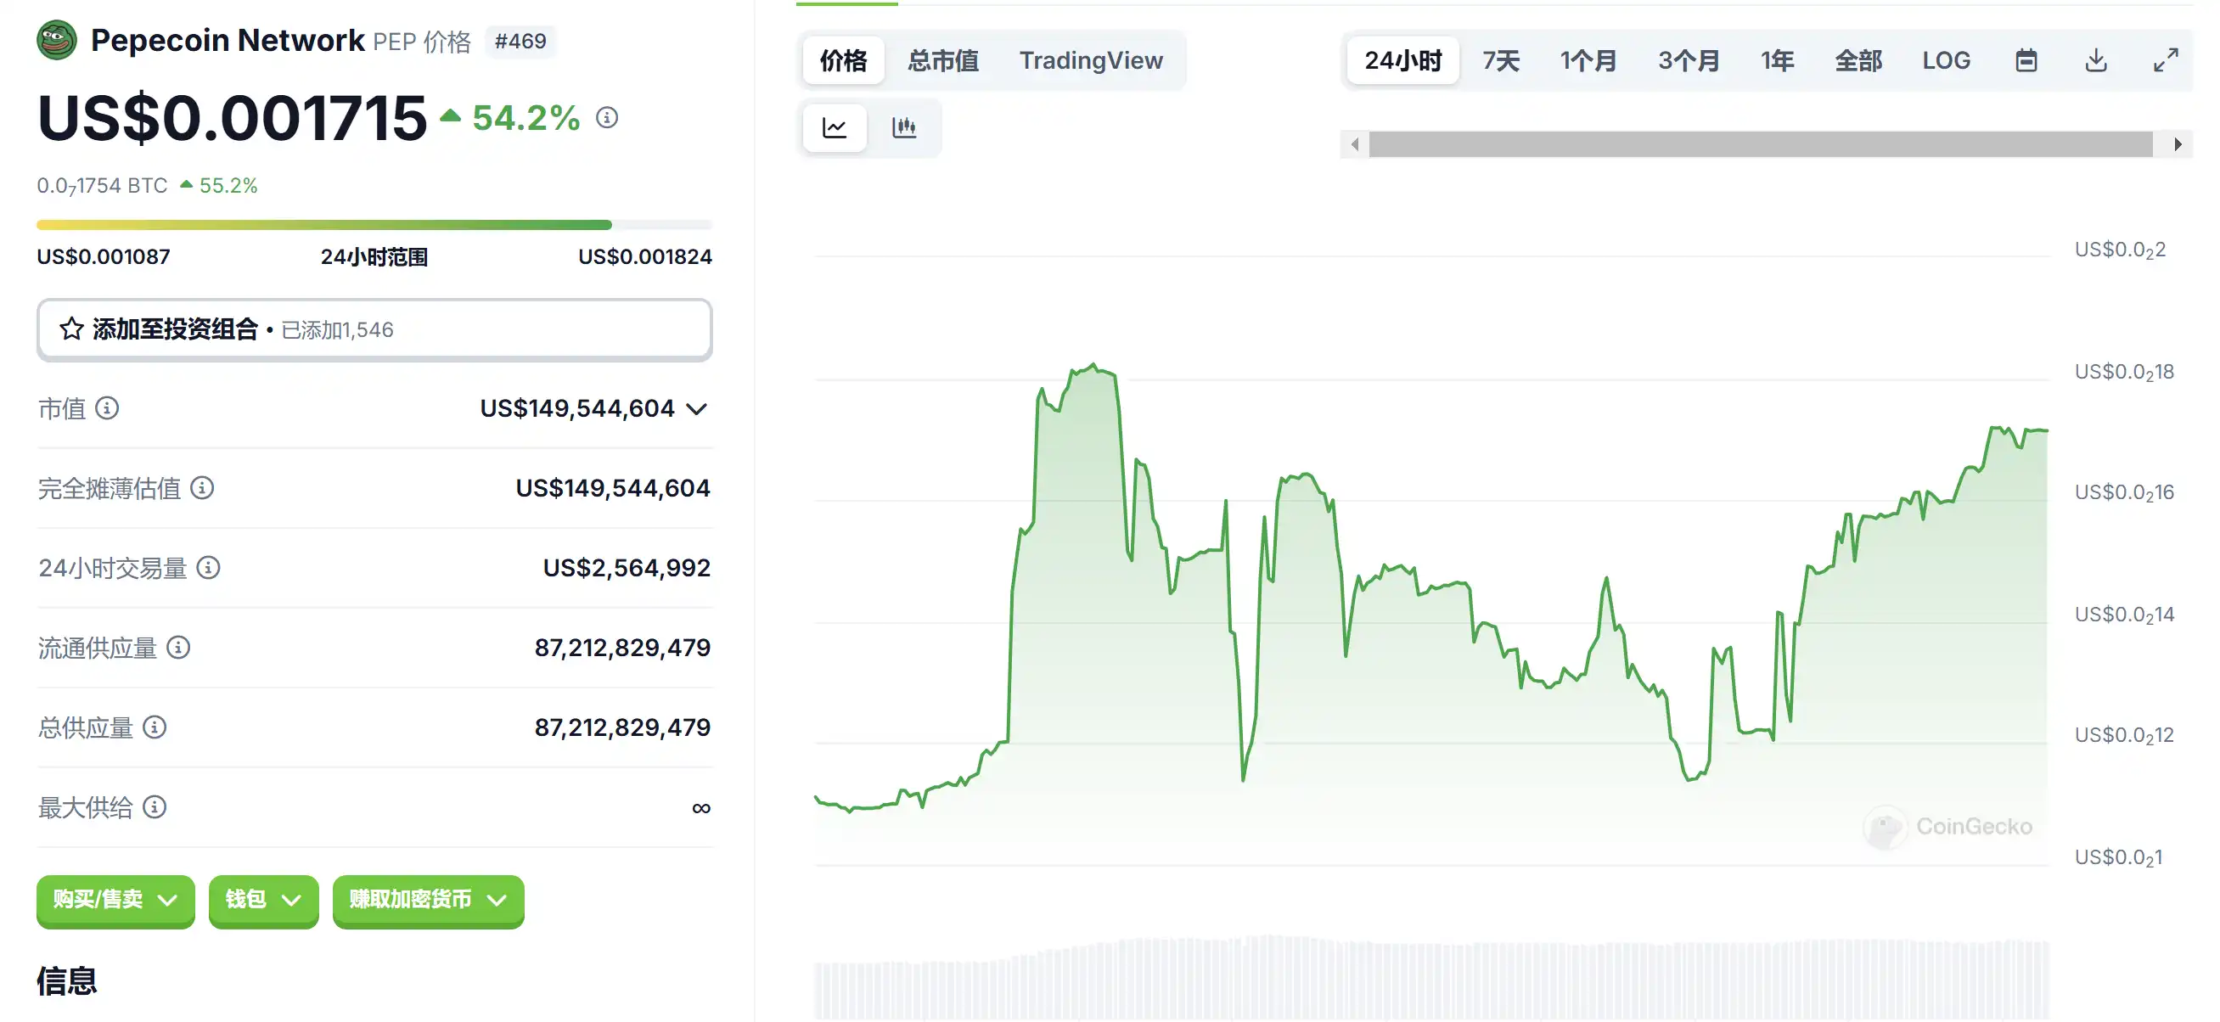This screenshot has width=2220, height=1022.
Task: Click info icon beside 市值 label
Action: pos(107,407)
